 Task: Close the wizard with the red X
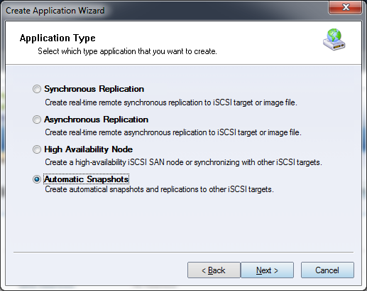click(345, 7)
